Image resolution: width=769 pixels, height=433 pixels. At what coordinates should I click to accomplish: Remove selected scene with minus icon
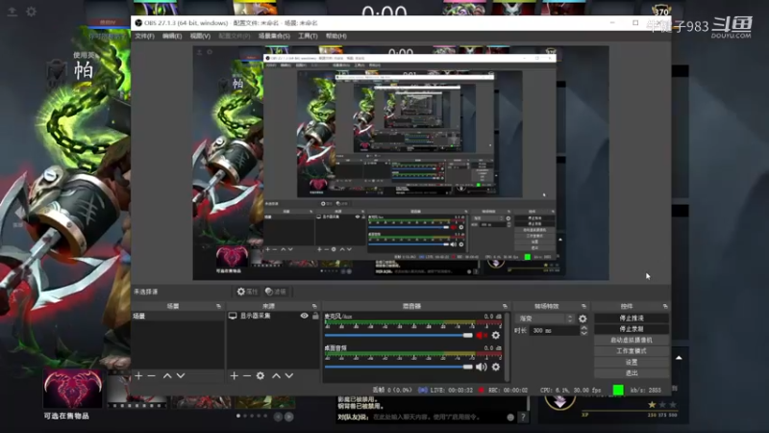[152, 375]
